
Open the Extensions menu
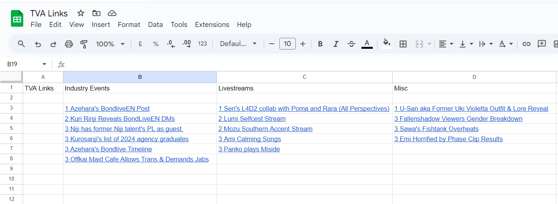212,25
